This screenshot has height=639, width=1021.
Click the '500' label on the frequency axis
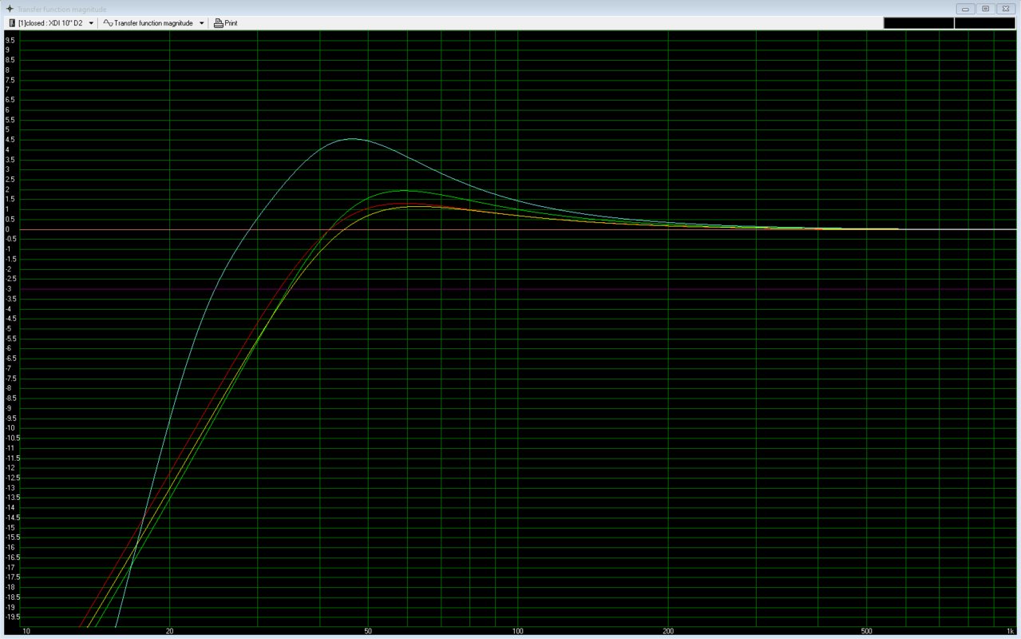866,632
